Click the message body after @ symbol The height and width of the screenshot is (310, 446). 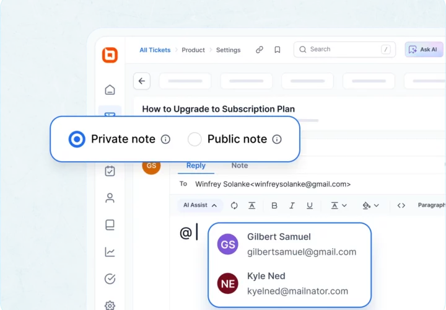197,232
